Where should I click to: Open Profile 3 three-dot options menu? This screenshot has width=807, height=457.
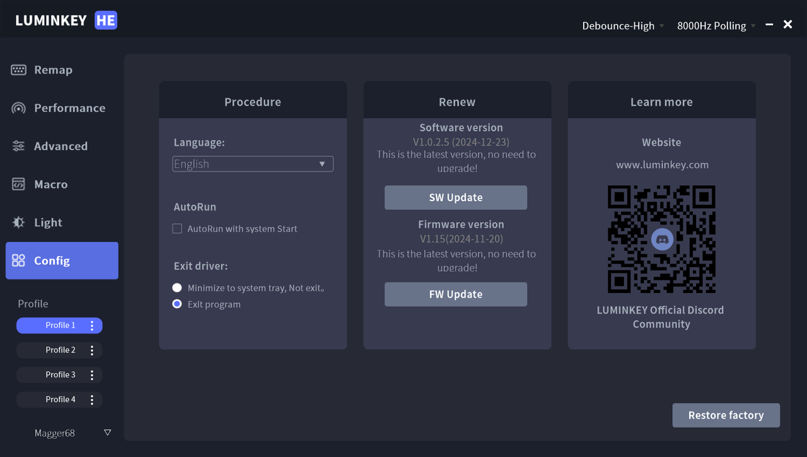point(92,374)
